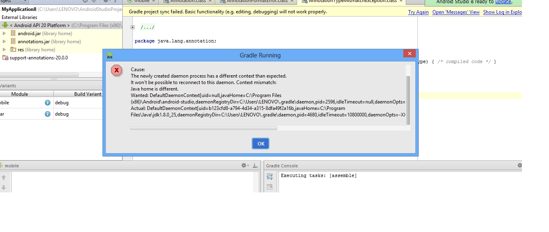Click up arrow in mobile panel

coord(4,177)
